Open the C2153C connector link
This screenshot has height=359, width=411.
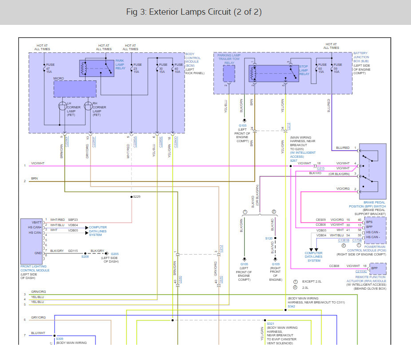361,271
